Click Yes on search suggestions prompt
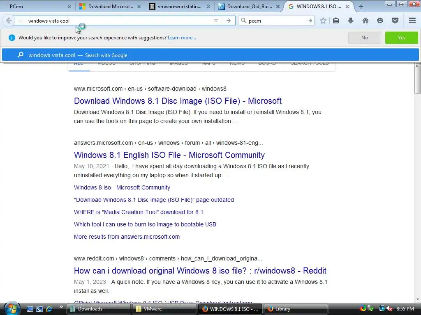421x315 pixels. click(401, 38)
